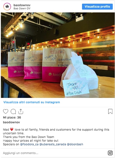Viewport: 115px width, 158px height.
Task: Click the Visualizza profilo button
Action: pos(97,7)
